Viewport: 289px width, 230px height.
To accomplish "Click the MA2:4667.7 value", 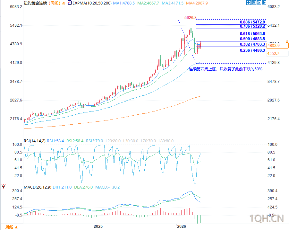I will (148, 3).
